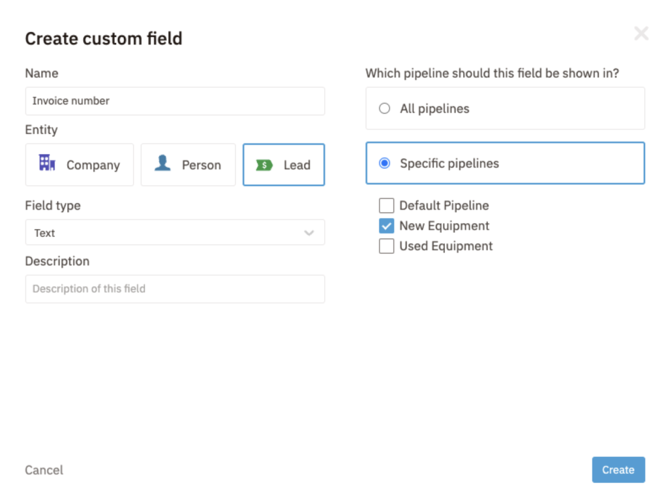Focus the Name field containing Invoice number

pos(174,101)
